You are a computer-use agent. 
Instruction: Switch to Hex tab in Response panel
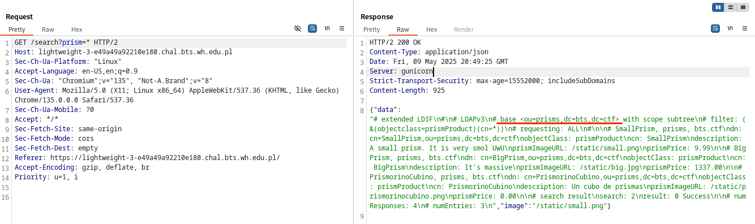click(432, 29)
